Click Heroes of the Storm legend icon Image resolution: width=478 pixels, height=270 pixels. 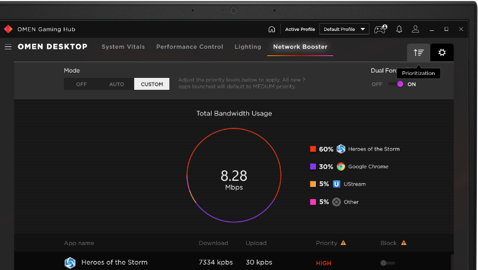(x=341, y=149)
